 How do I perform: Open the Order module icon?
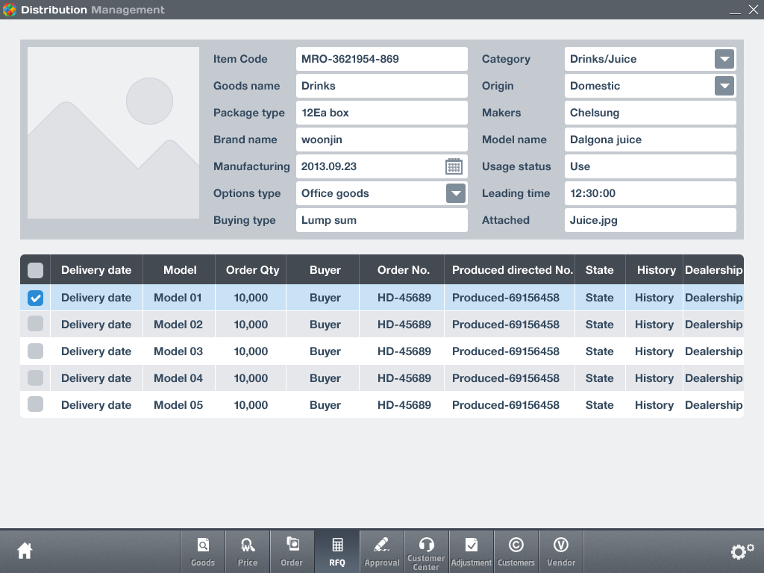(292, 551)
